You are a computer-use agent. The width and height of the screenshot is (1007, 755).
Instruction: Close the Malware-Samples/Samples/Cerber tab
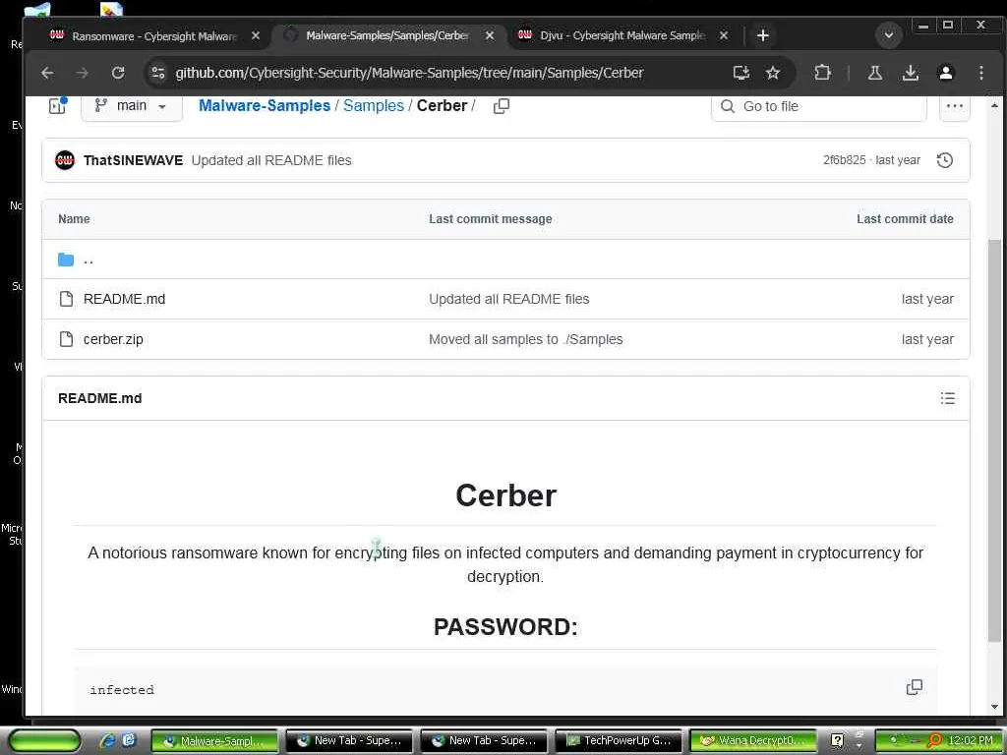coord(490,35)
